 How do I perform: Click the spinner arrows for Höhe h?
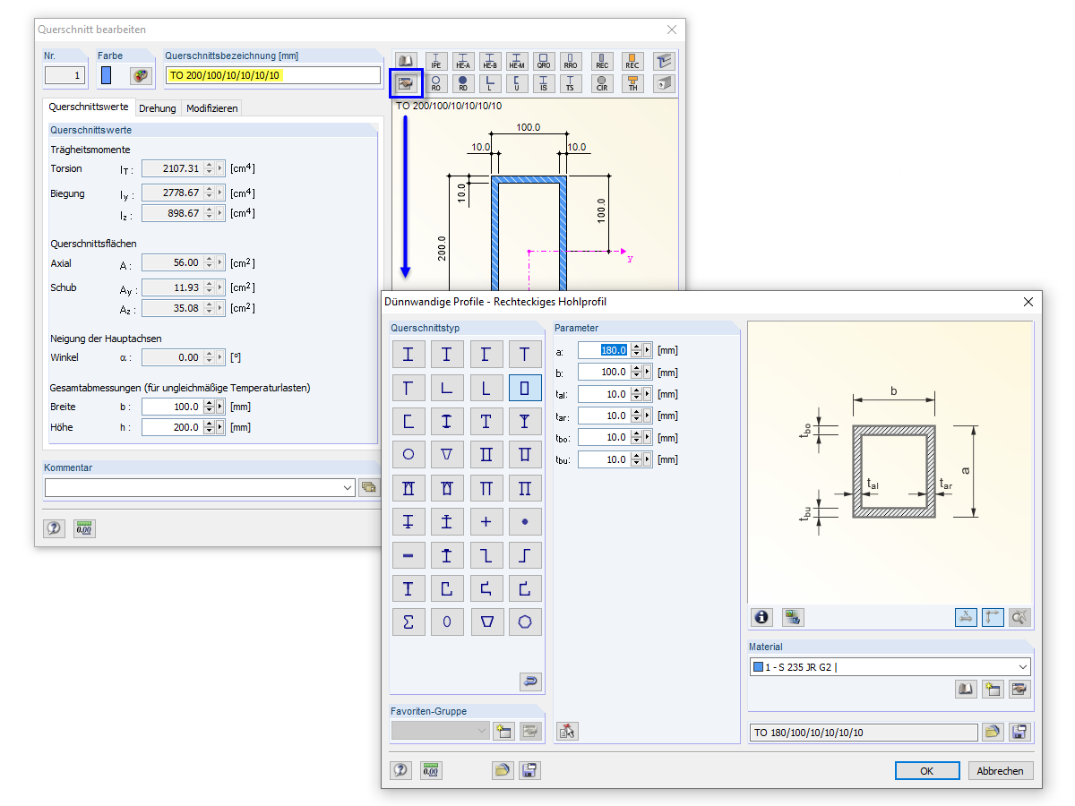click(210, 427)
